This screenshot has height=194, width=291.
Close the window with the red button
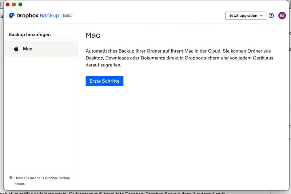pyautogui.click(x=8, y=4)
